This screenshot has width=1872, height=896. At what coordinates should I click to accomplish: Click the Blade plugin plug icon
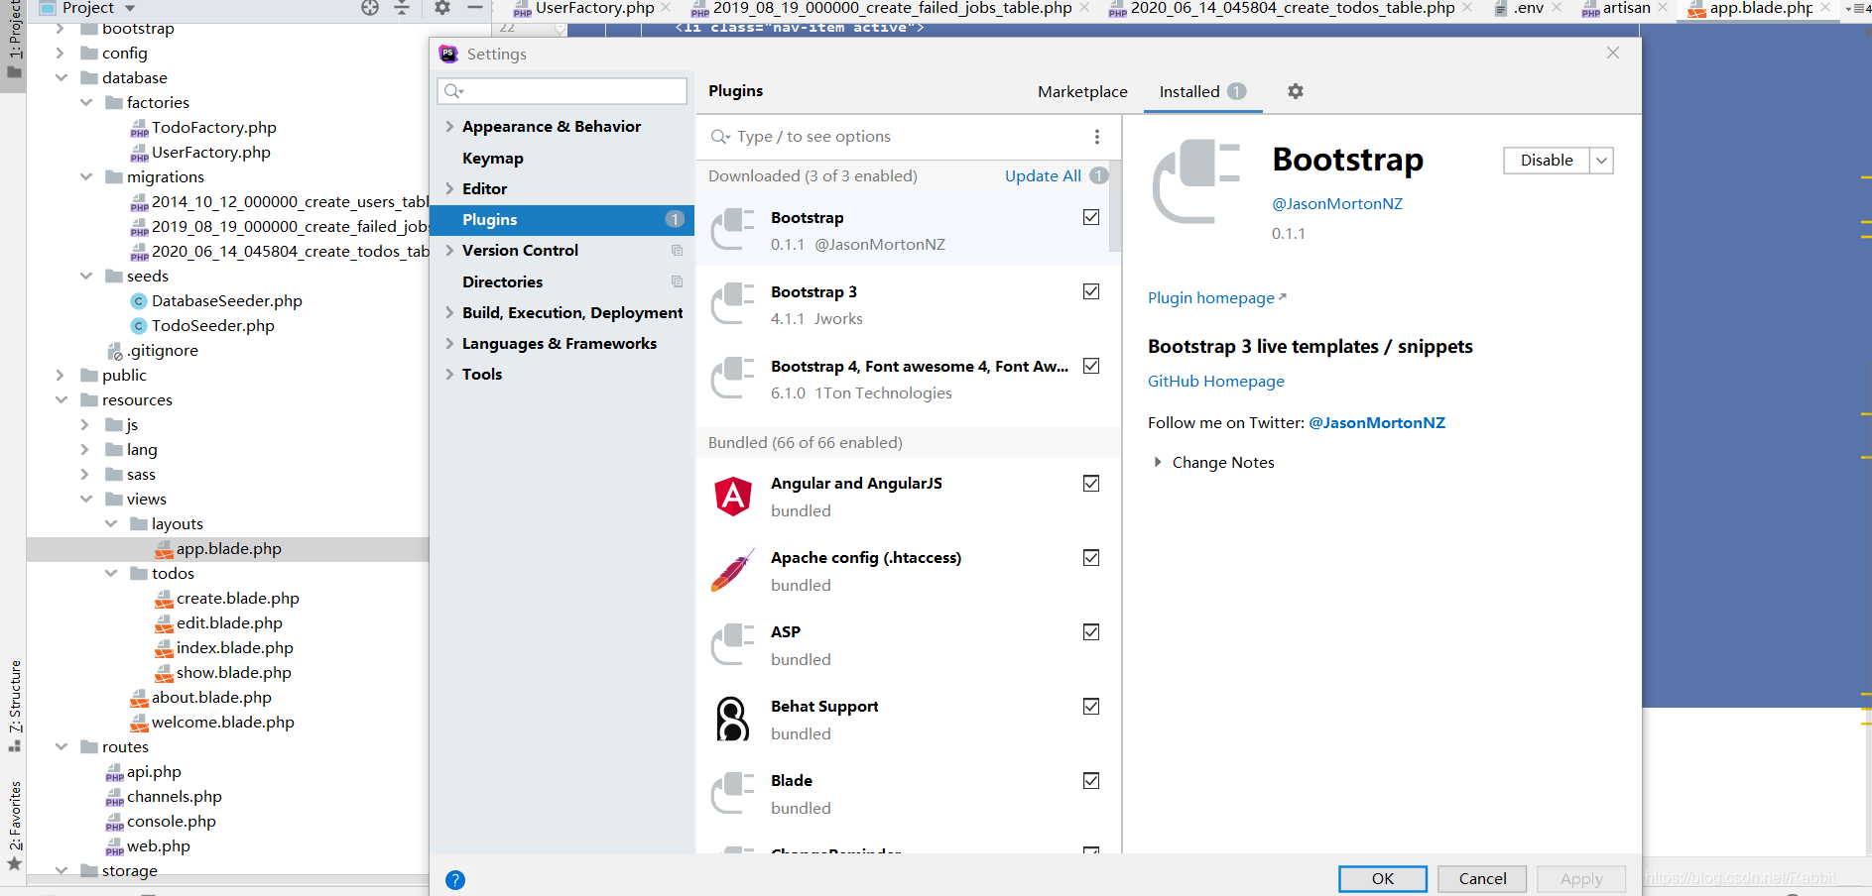pyautogui.click(x=733, y=794)
